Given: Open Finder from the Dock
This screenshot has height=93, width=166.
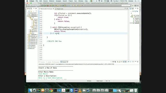Looking at the screenshot, I should pyautogui.click(x=30, y=90).
